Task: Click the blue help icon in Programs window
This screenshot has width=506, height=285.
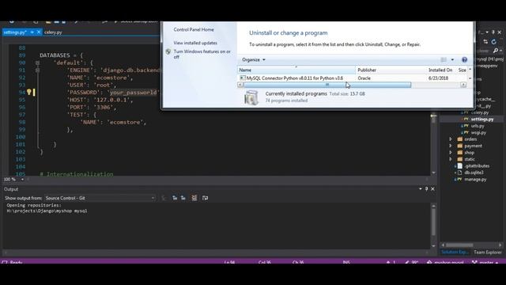Action: pos(464,60)
